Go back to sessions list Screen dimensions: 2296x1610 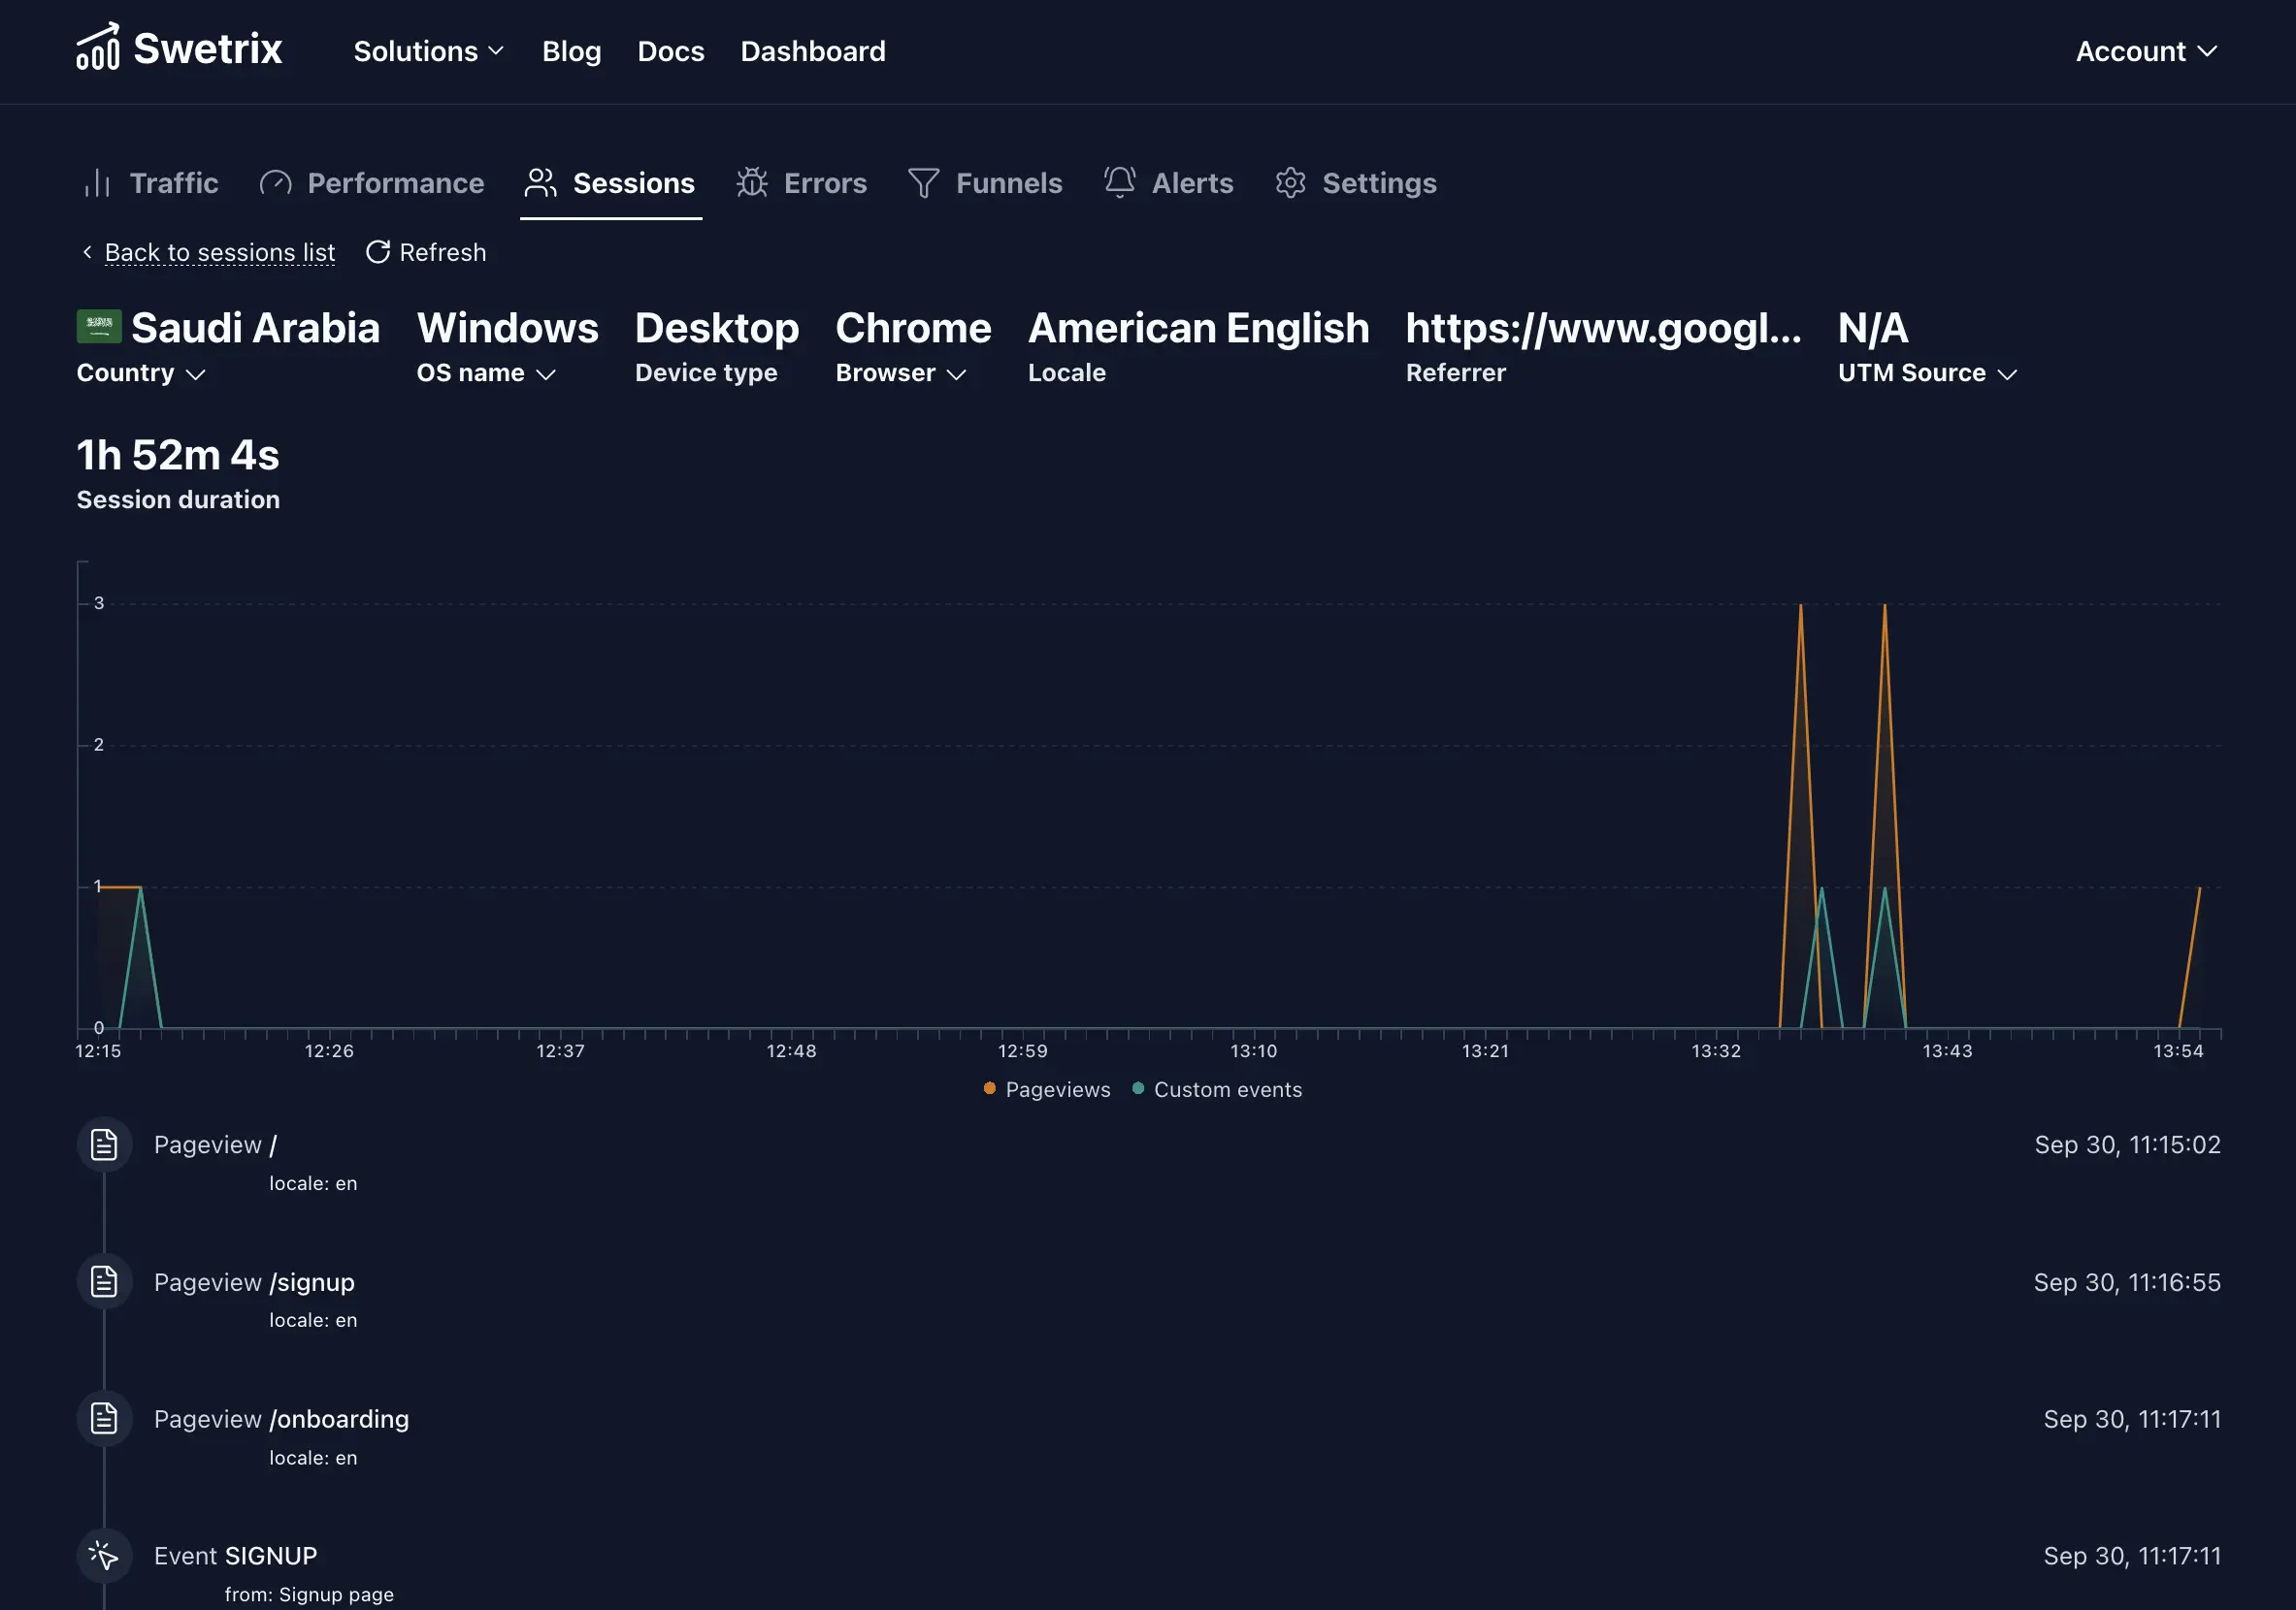[x=219, y=252]
